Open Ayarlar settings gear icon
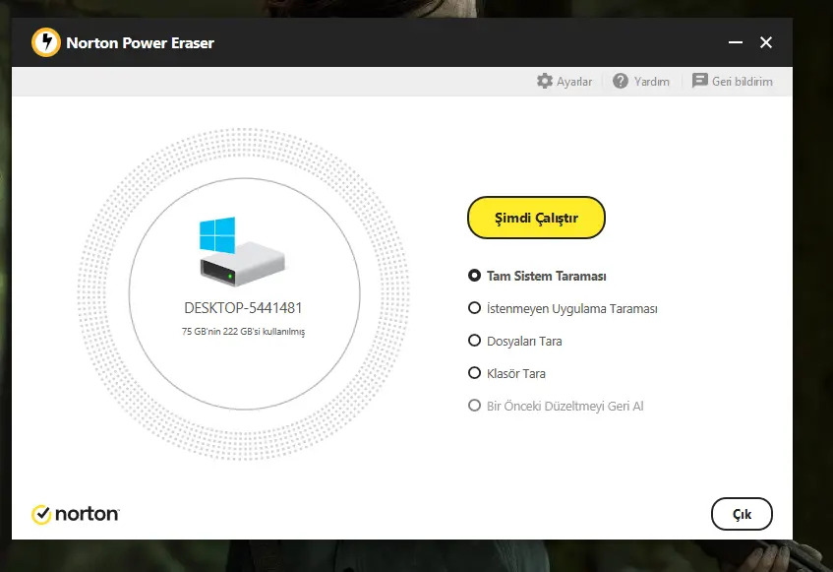Viewport: 833px width, 572px height. pyautogui.click(x=545, y=81)
